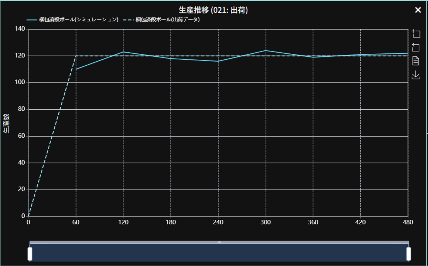428x266 pixels.
Task: Click the chart title 生産推移 (021: 出荷)
Action: [x=213, y=10]
